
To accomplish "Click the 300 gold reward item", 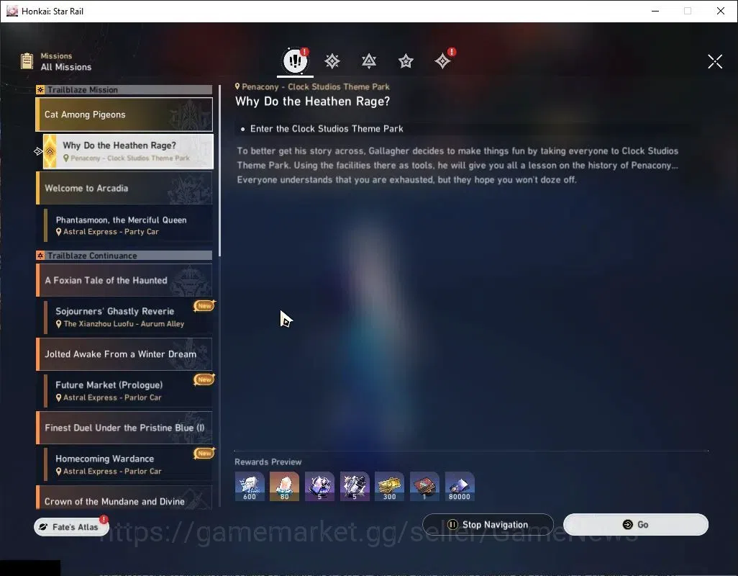I will click(389, 486).
